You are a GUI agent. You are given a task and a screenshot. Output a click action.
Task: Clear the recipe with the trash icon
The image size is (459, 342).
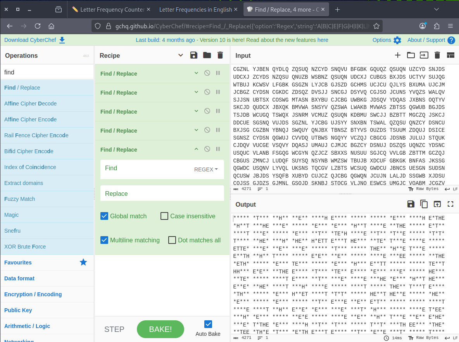220,55
